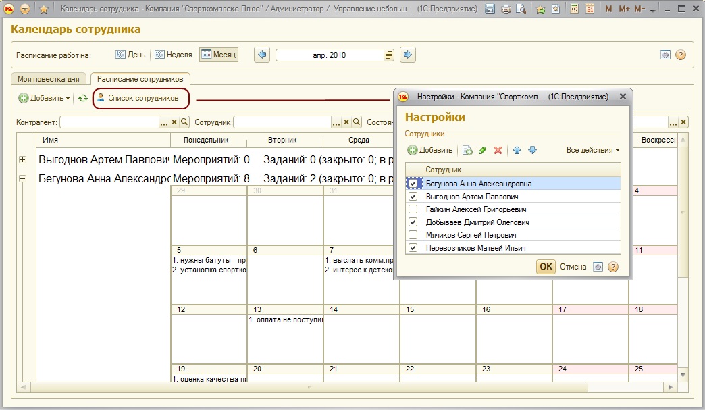Image resolution: width=705 pixels, height=410 pixels.
Task: Expand the Выгоднов Артем Павлович row
Action: coord(23,159)
